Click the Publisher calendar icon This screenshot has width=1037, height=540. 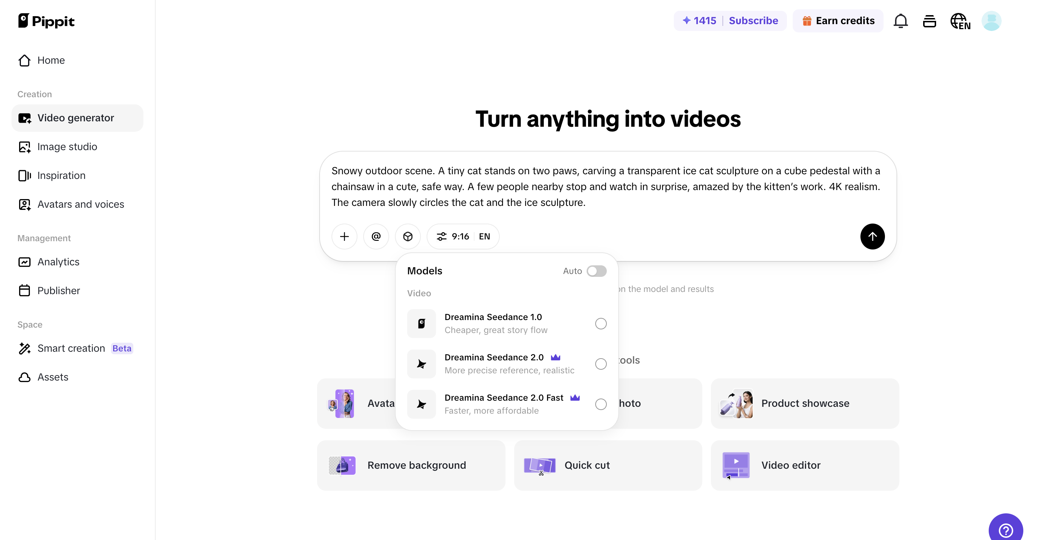point(25,291)
